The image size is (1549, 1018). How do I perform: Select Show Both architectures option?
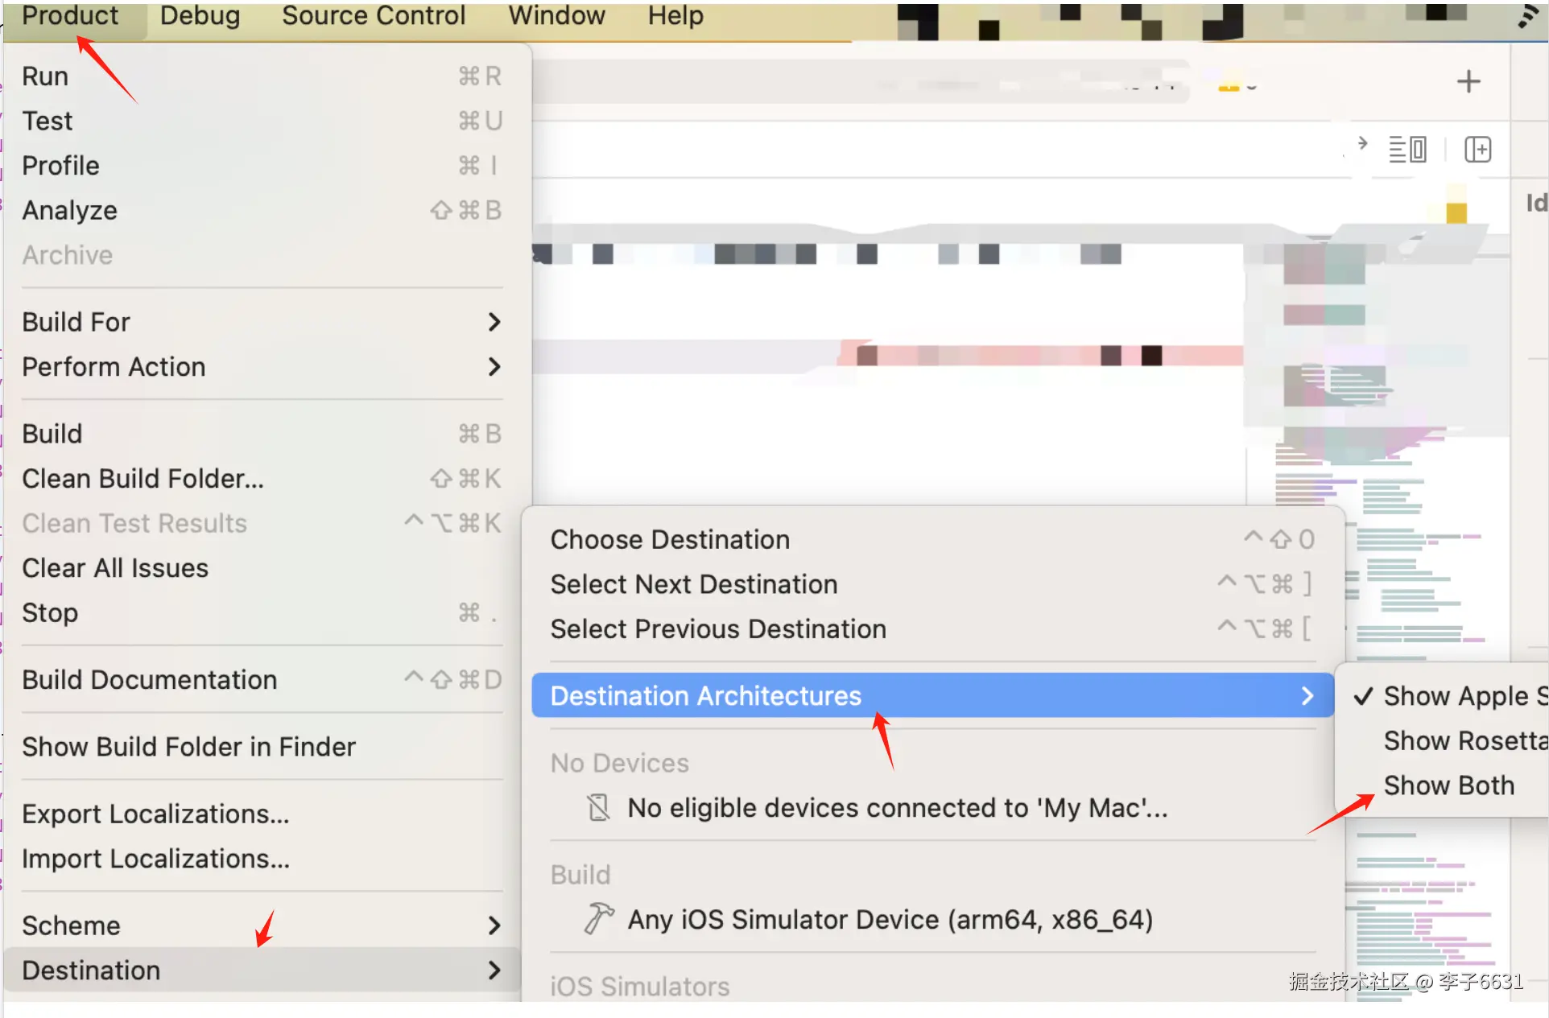[1448, 785]
